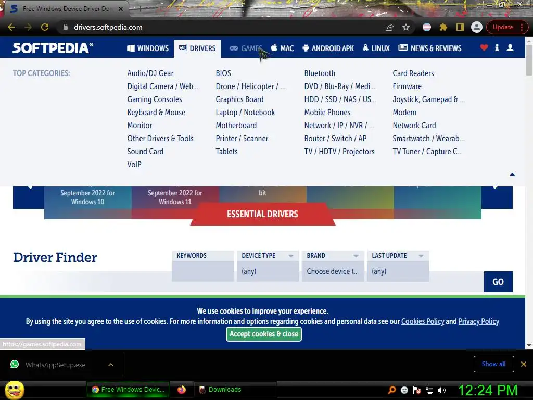Viewport: 533px width, 400px height.
Task: Open TV / HDTV / Projectors category
Action: (x=339, y=152)
